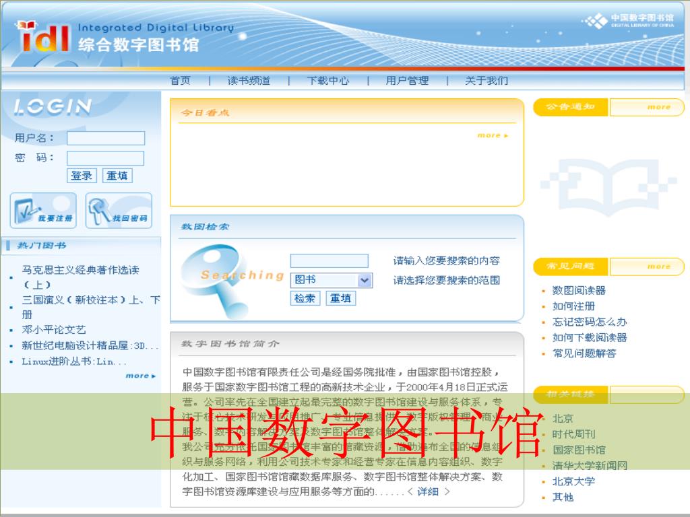Viewport: 690px width, 517px height.
Task: Open the 如何下载阅读器 FAQ link
Action: [589, 338]
